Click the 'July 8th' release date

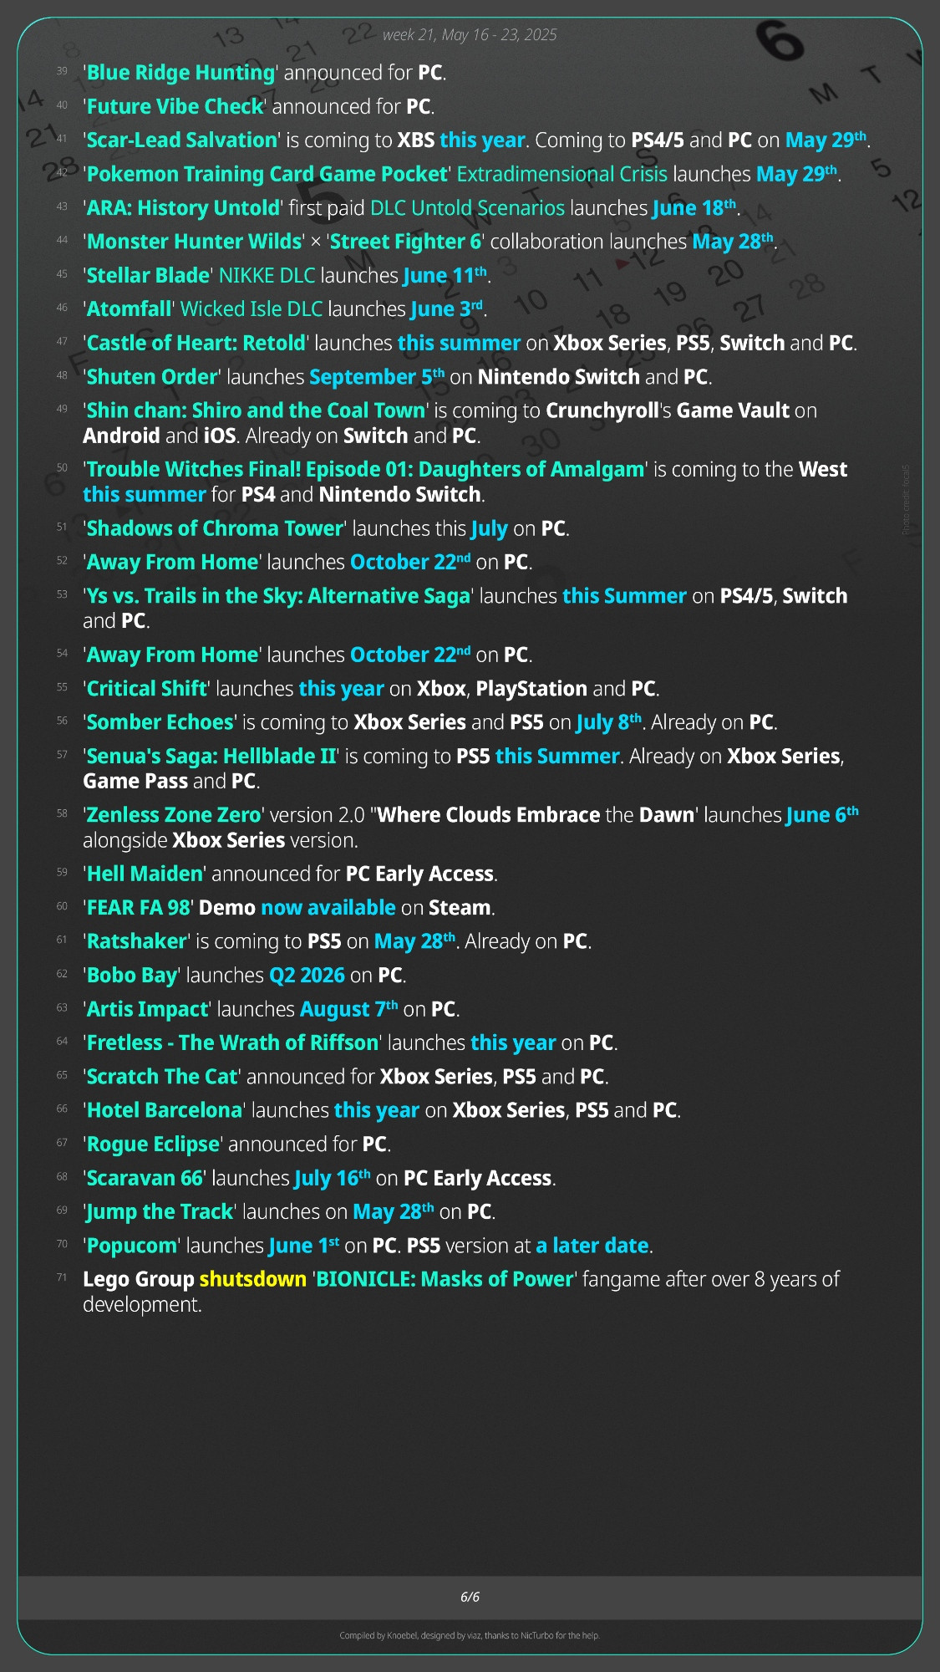[x=609, y=722]
